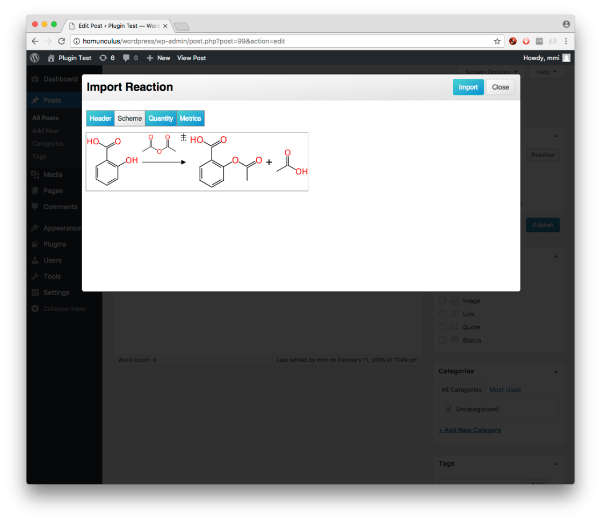Open the comments bubble icon in admin bar

pyautogui.click(x=126, y=58)
